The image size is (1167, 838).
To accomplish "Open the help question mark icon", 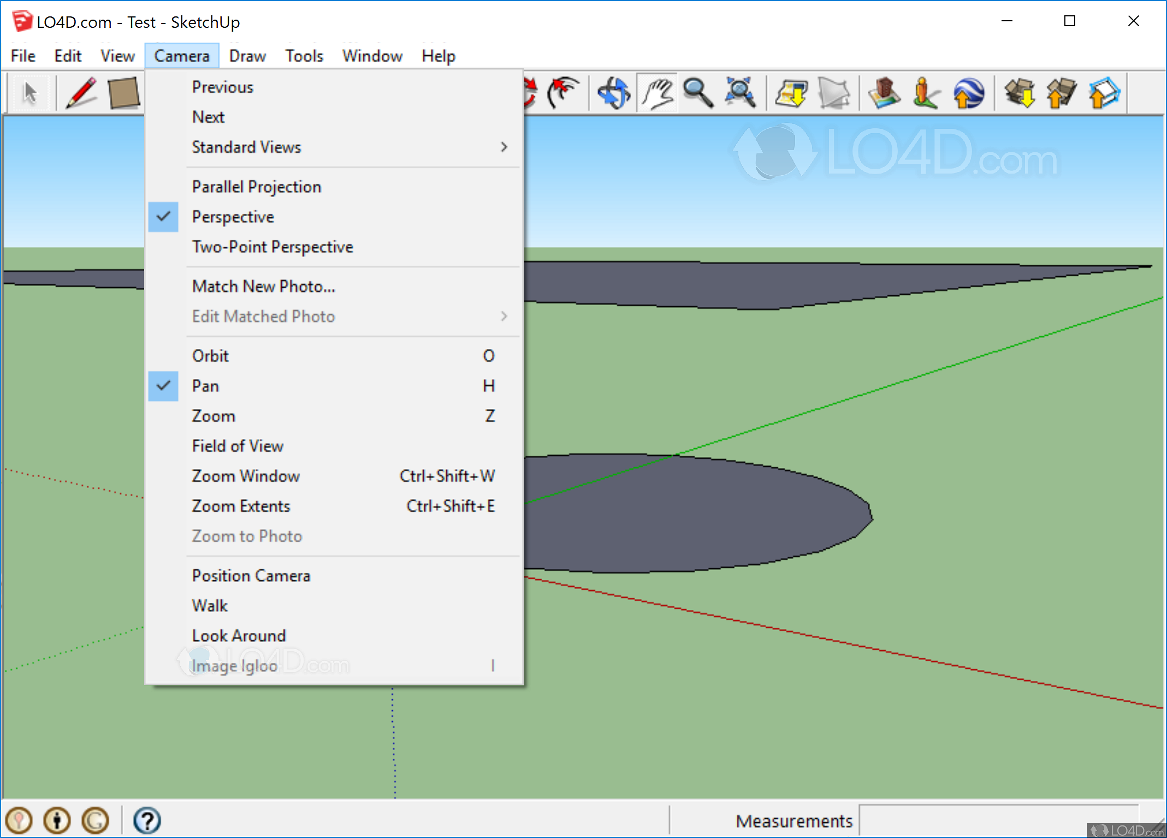I will (x=146, y=820).
